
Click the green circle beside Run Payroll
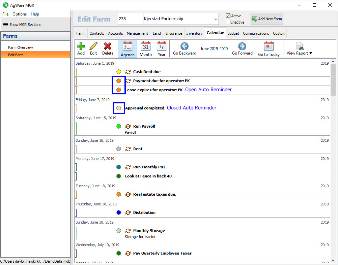coord(119,126)
